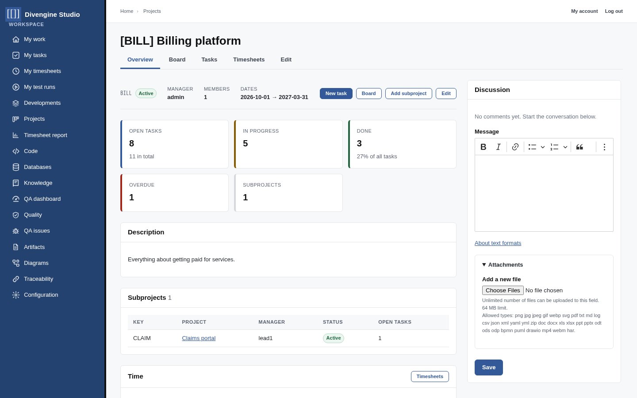Insert a block quote in message
The width and height of the screenshot is (637, 398).
tap(579, 147)
